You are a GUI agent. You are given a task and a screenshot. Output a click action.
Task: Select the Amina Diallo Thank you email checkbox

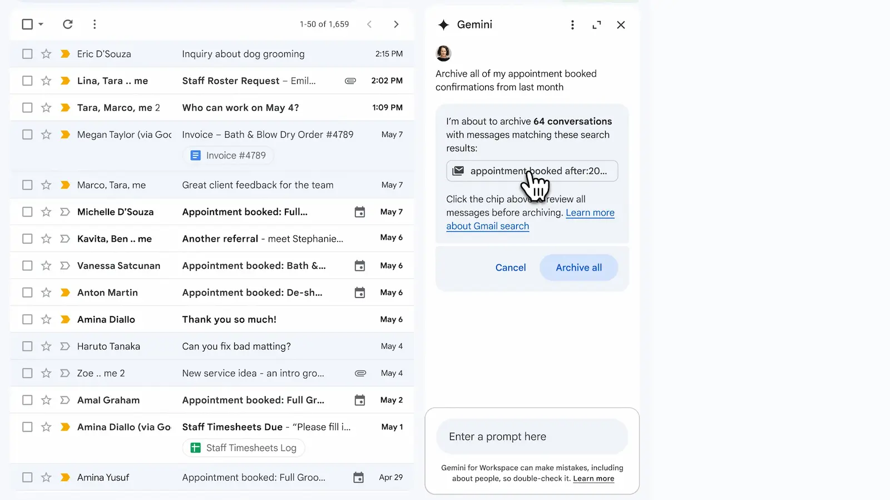pyautogui.click(x=27, y=319)
